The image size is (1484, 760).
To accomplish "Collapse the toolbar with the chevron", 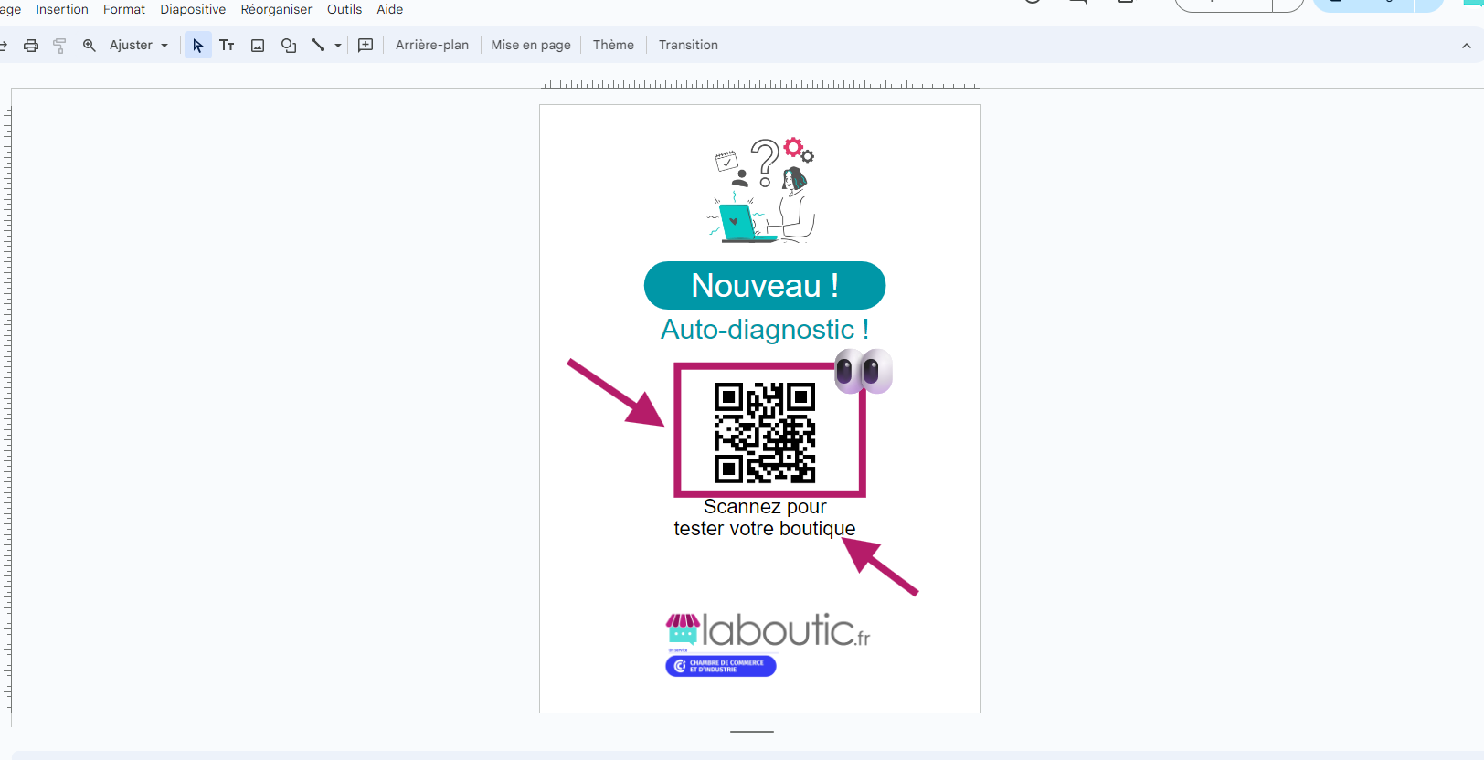I will (x=1467, y=46).
